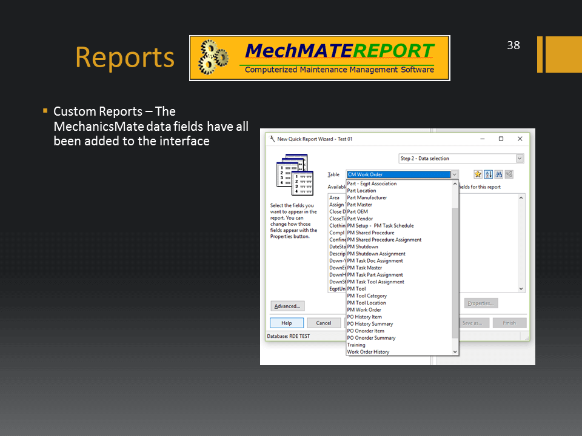Select PM Setup - PM Task Schedule

coord(399,226)
